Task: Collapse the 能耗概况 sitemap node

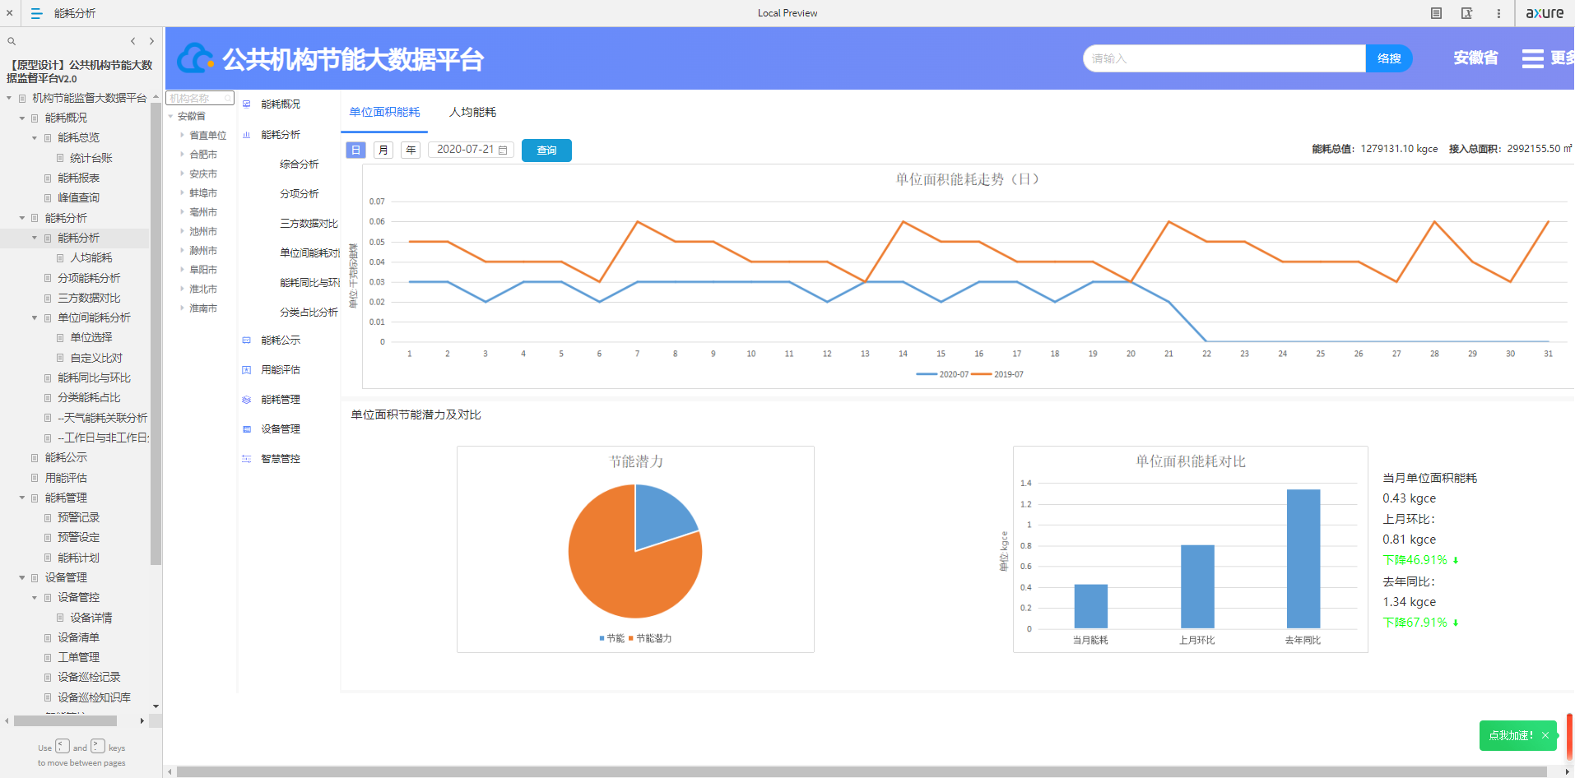Action: click(22, 118)
